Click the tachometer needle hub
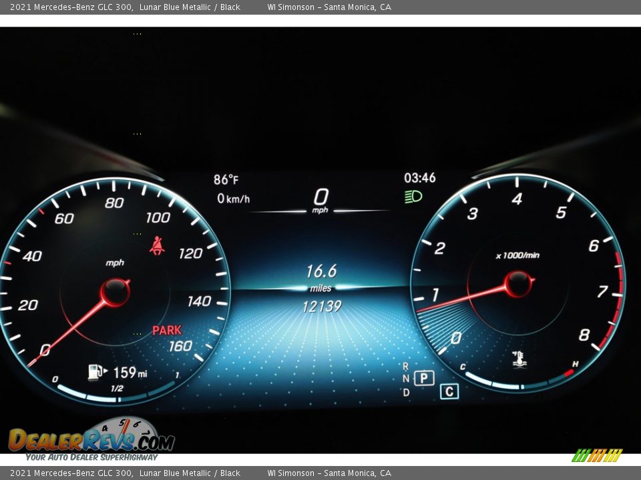The width and height of the screenshot is (641, 480). [518, 283]
